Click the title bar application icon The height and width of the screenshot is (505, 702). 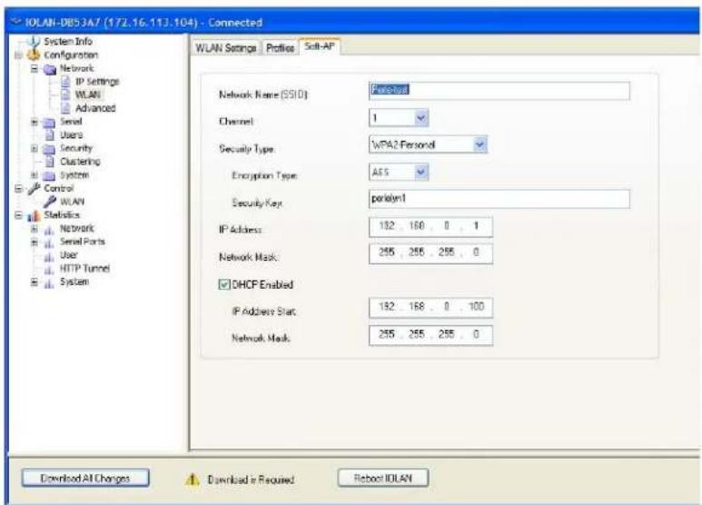click(x=17, y=22)
